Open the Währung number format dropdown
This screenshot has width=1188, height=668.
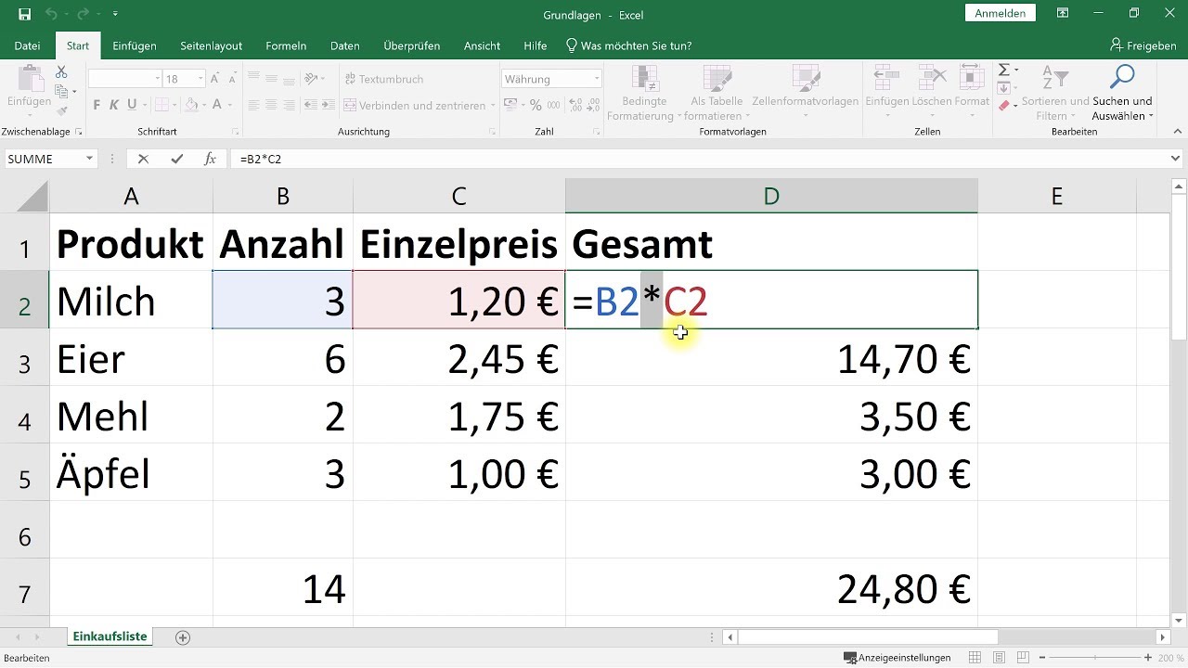[x=597, y=79]
